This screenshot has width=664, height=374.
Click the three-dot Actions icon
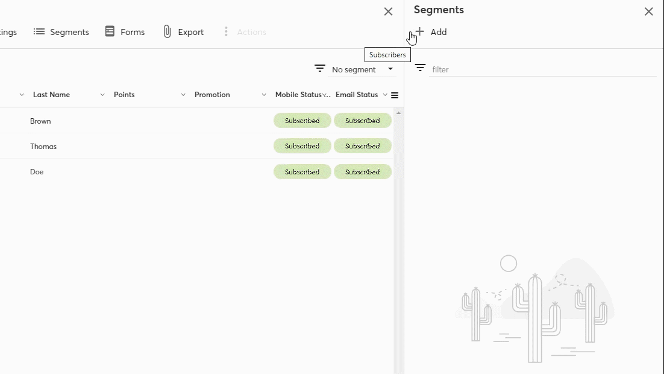226,32
